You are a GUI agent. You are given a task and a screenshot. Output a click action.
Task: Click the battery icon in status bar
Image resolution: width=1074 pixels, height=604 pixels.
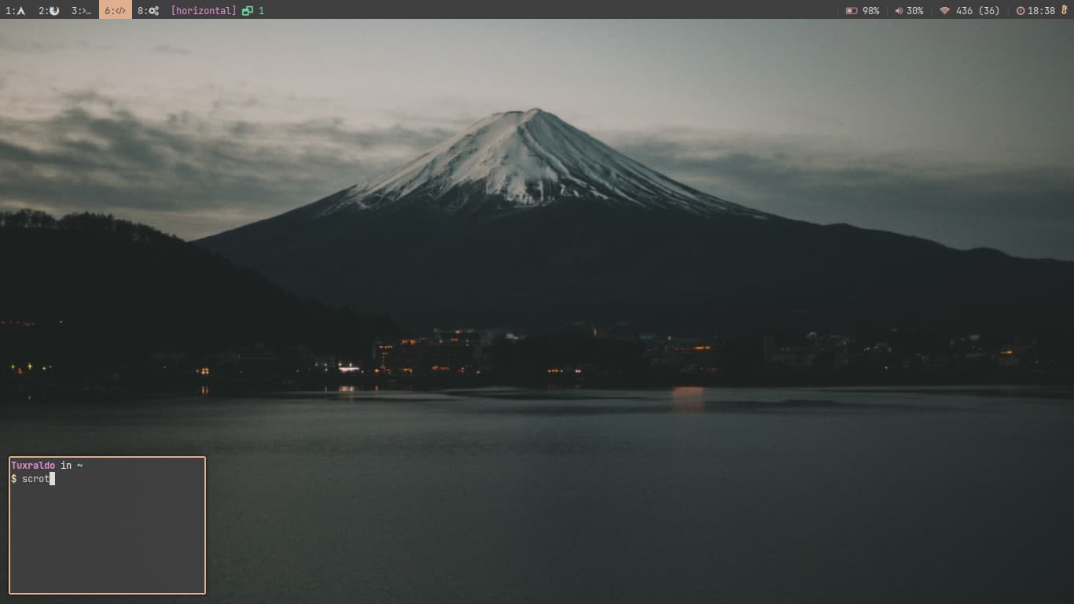coord(851,11)
